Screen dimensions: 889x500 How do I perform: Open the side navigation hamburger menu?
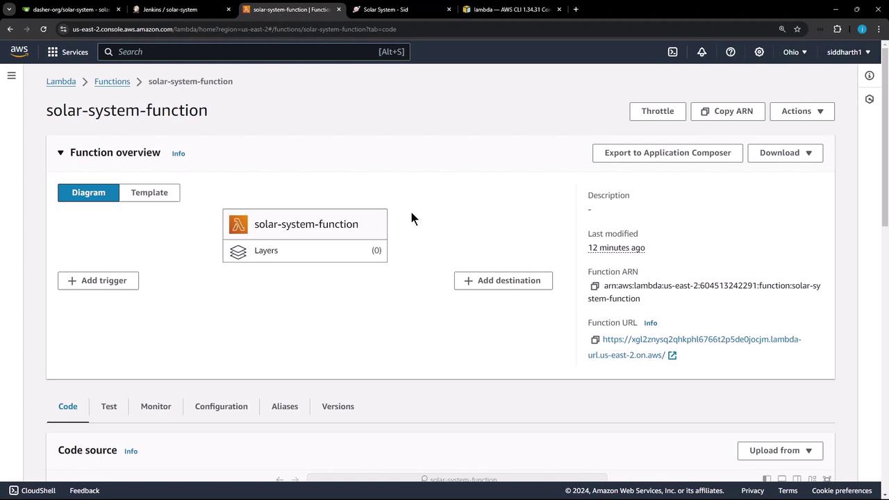(x=11, y=76)
